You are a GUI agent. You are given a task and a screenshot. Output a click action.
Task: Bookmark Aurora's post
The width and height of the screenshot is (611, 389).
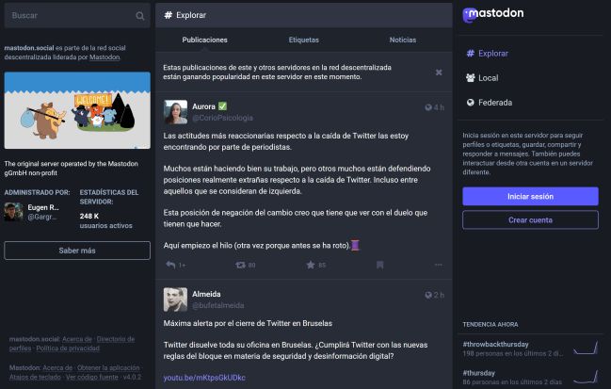click(x=380, y=265)
